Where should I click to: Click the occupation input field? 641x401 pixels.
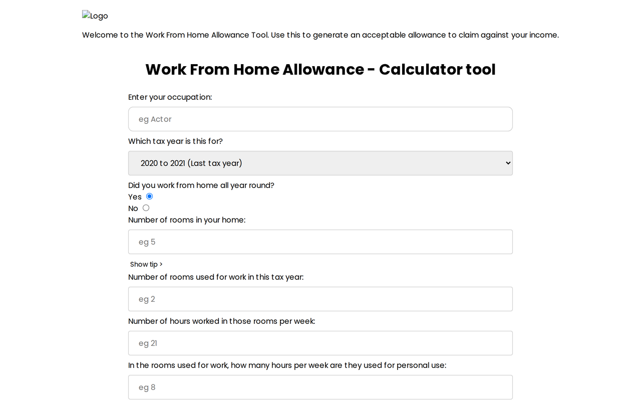click(x=320, y=119)
